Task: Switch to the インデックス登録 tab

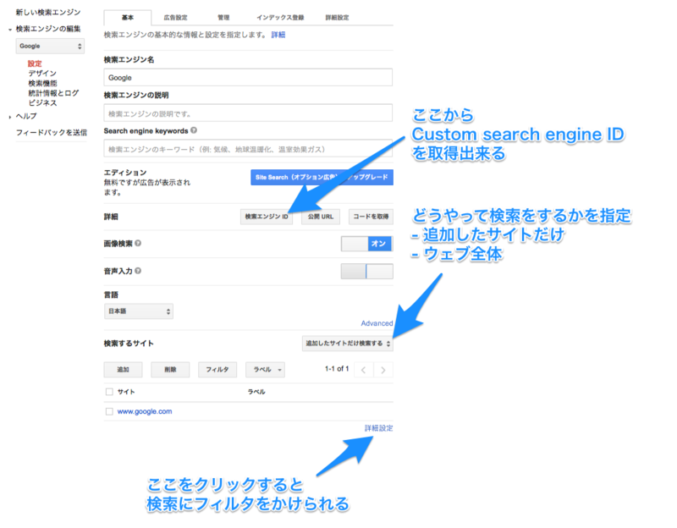Action: [280, 18]
